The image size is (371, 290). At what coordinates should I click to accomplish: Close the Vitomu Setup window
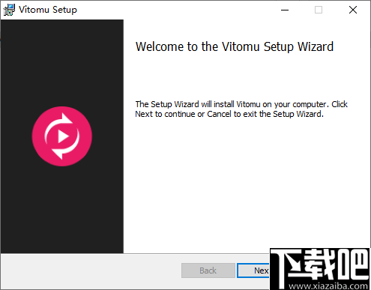click(353, 10)
